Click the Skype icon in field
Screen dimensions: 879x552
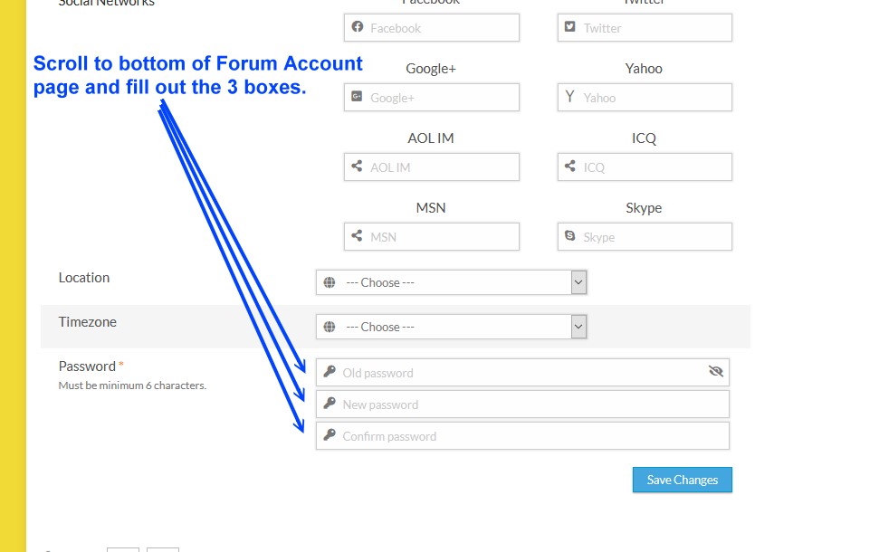(x=570, y=236)
